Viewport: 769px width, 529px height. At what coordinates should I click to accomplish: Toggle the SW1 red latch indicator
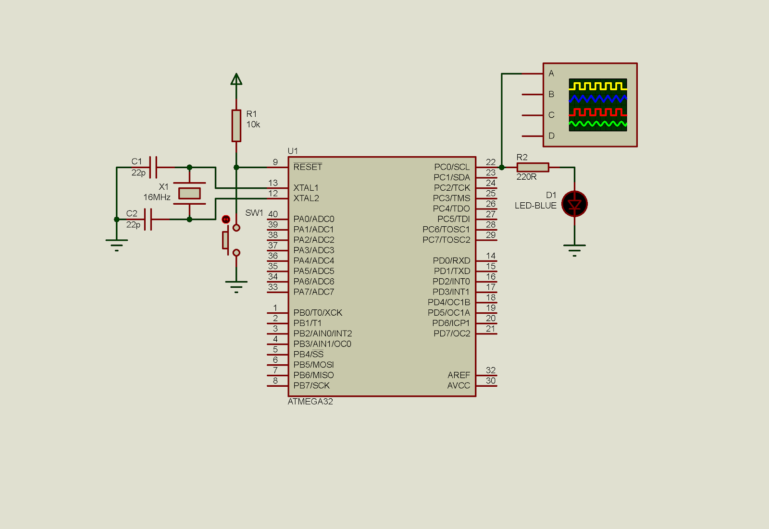[x=226, y=219]
